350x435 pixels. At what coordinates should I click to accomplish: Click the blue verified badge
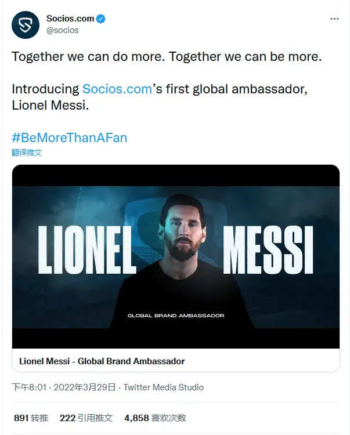pos(101,19)
